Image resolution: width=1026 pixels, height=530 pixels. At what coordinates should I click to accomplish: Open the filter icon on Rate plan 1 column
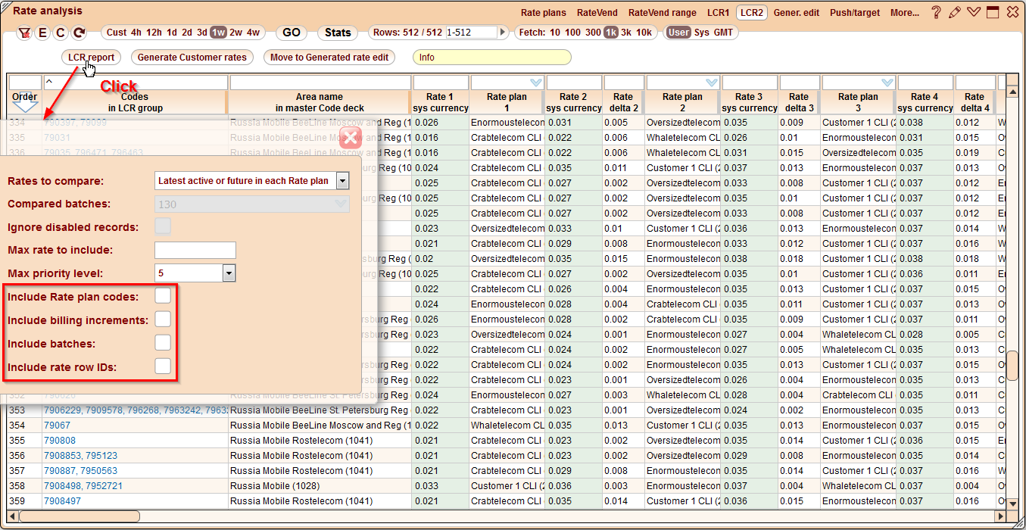(x=535, y=83)
